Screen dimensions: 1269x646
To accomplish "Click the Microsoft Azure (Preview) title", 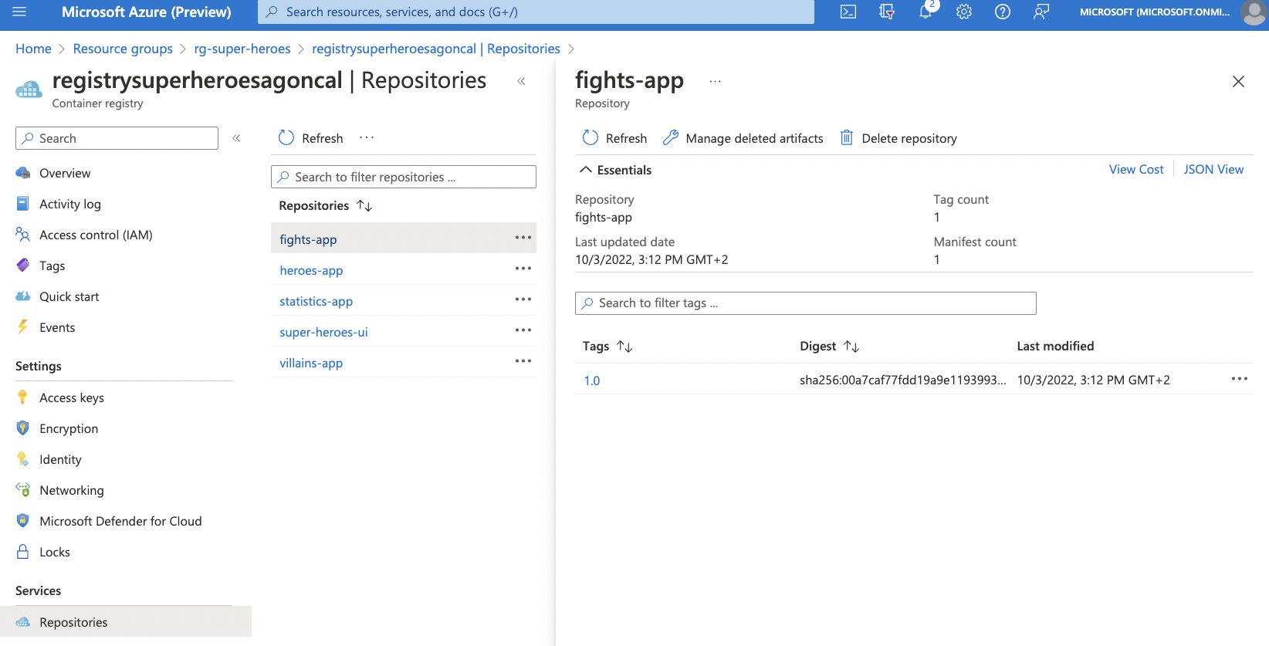I will 146,12.
